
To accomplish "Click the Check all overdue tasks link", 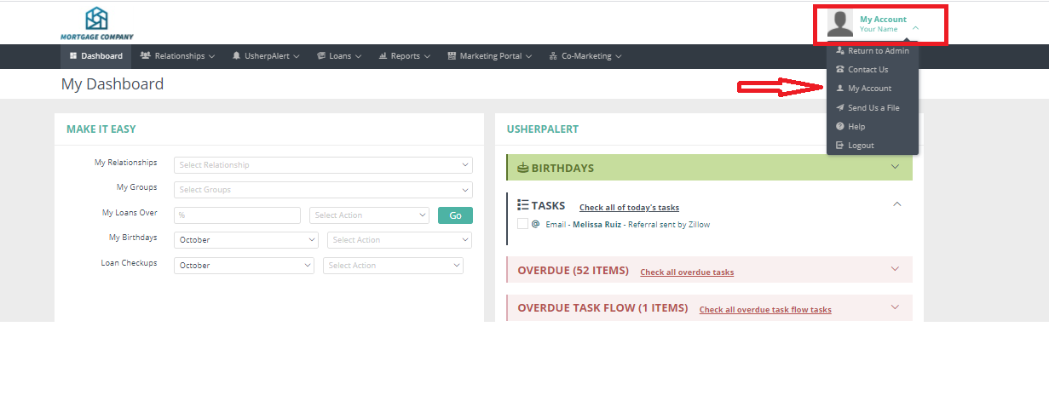I will [x=687, y=272].
